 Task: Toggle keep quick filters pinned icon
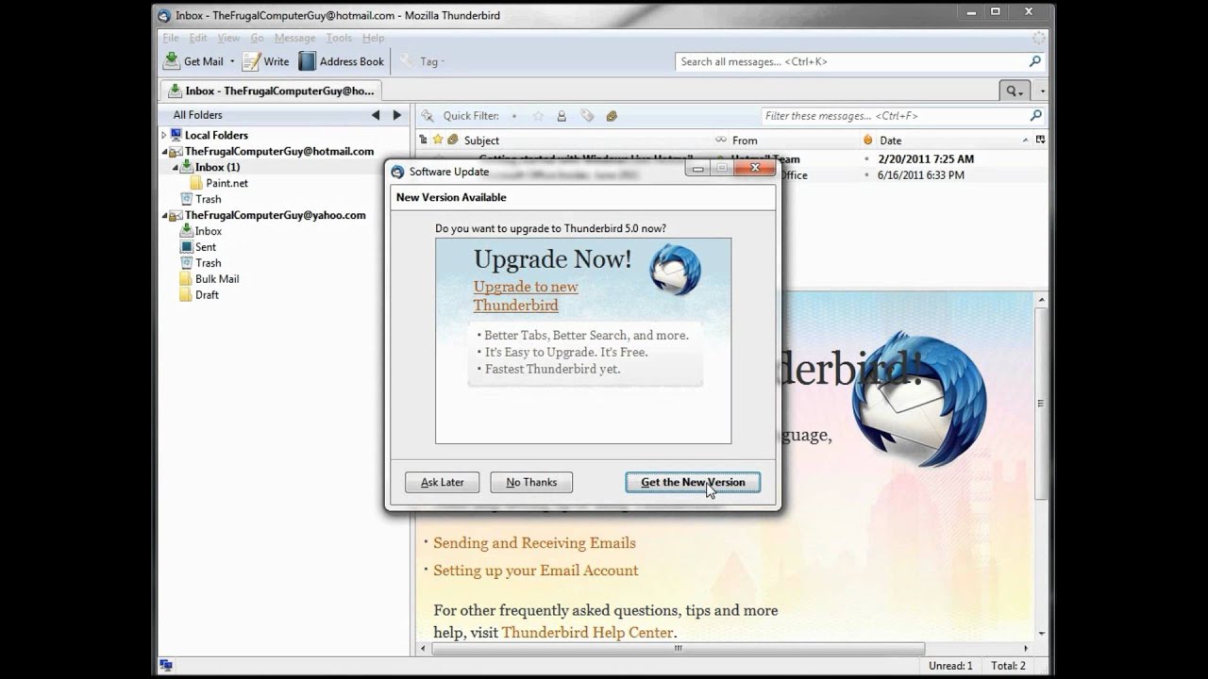click(x=427, y=116)
